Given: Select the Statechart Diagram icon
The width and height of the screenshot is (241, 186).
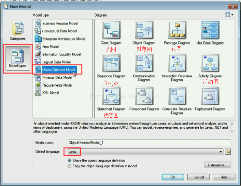Looking at the screenshot, I should (x=111, y=96).
